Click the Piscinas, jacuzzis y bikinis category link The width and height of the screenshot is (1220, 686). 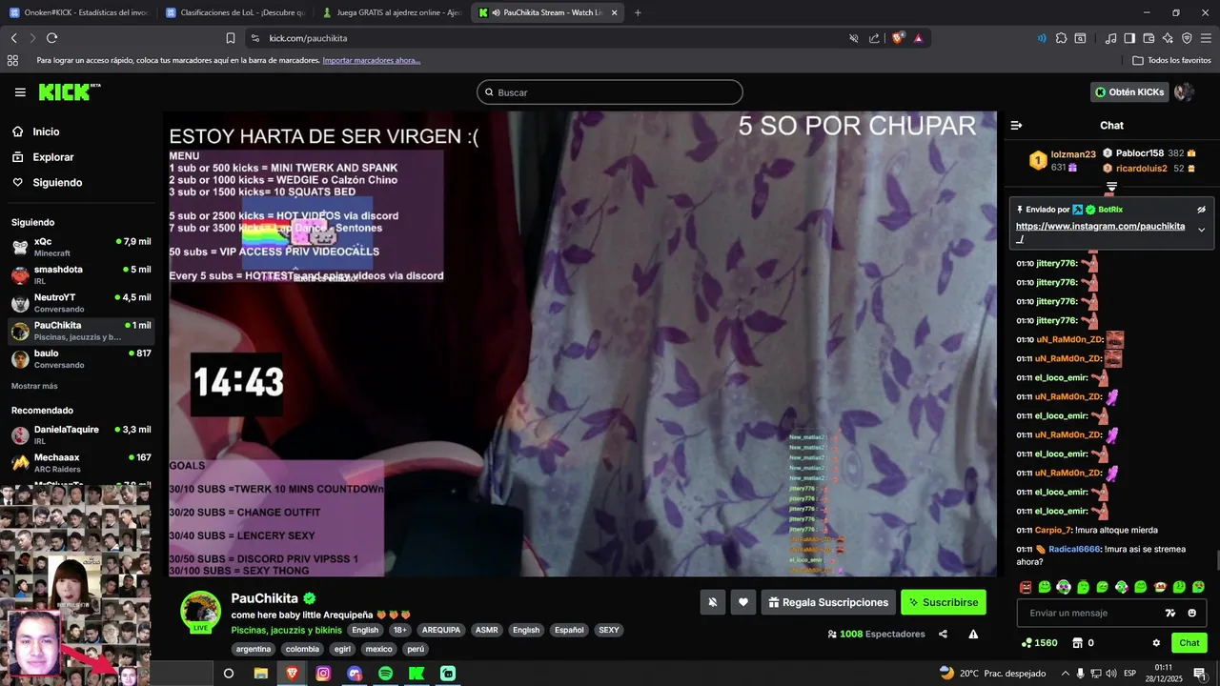pyautogui.click(x=286, y=630)
